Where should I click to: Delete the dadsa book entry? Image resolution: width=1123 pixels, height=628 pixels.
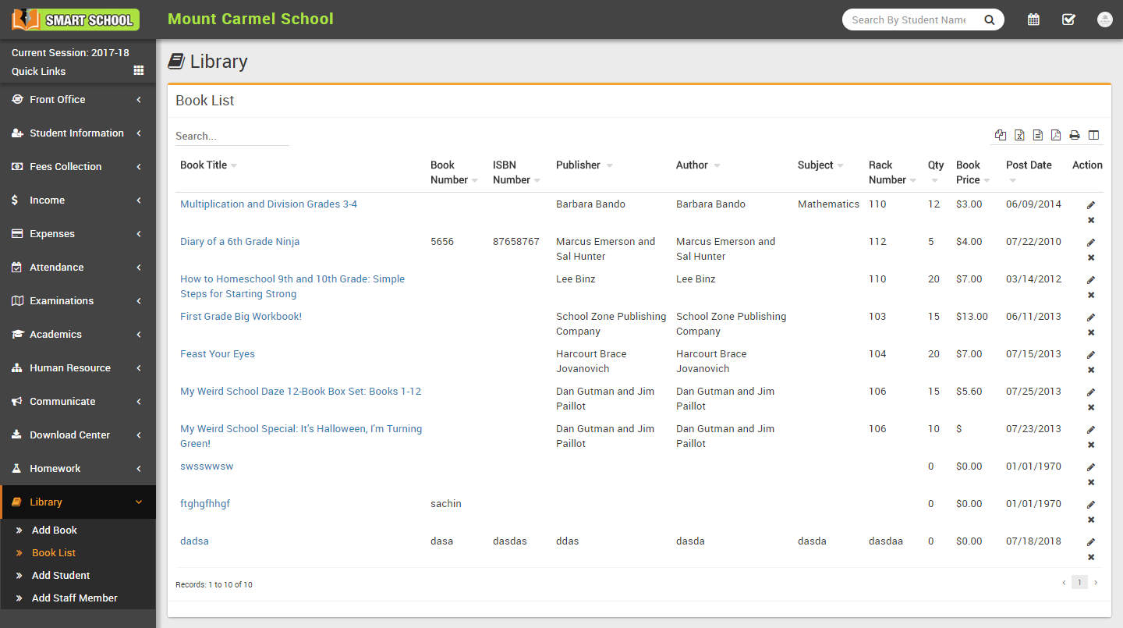(1091, 557)
